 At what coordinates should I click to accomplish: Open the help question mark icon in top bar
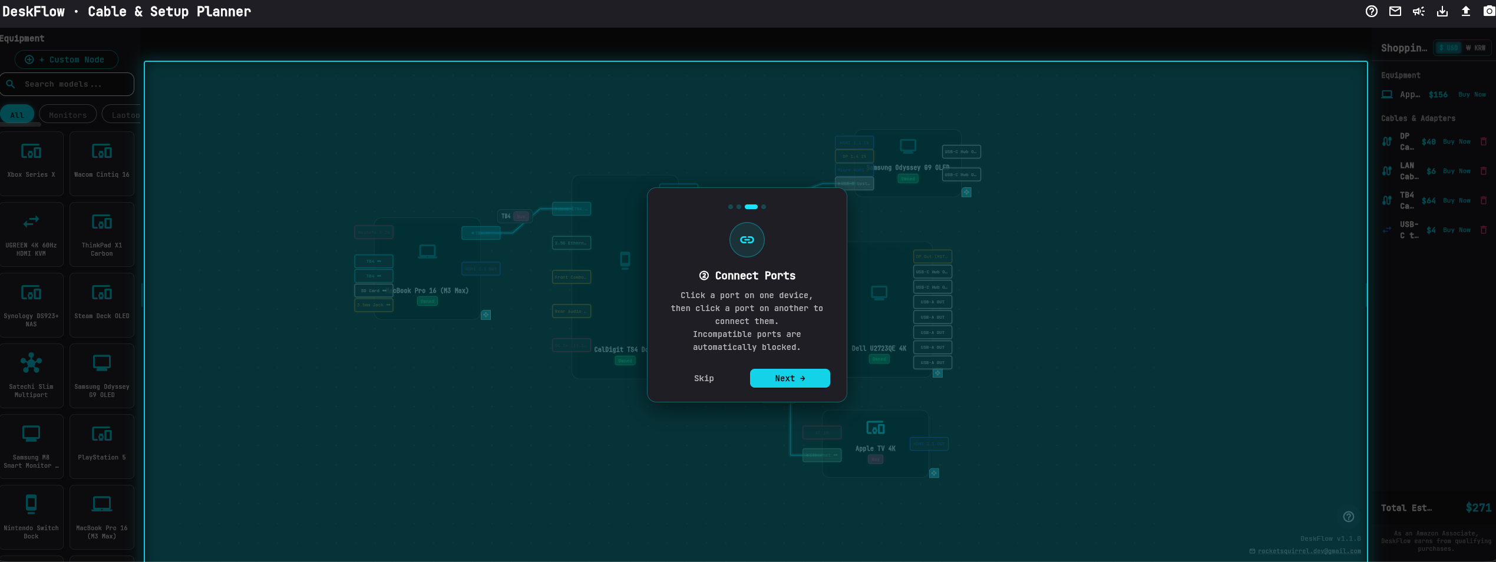pyautogui.click(x=1370, y=11)
